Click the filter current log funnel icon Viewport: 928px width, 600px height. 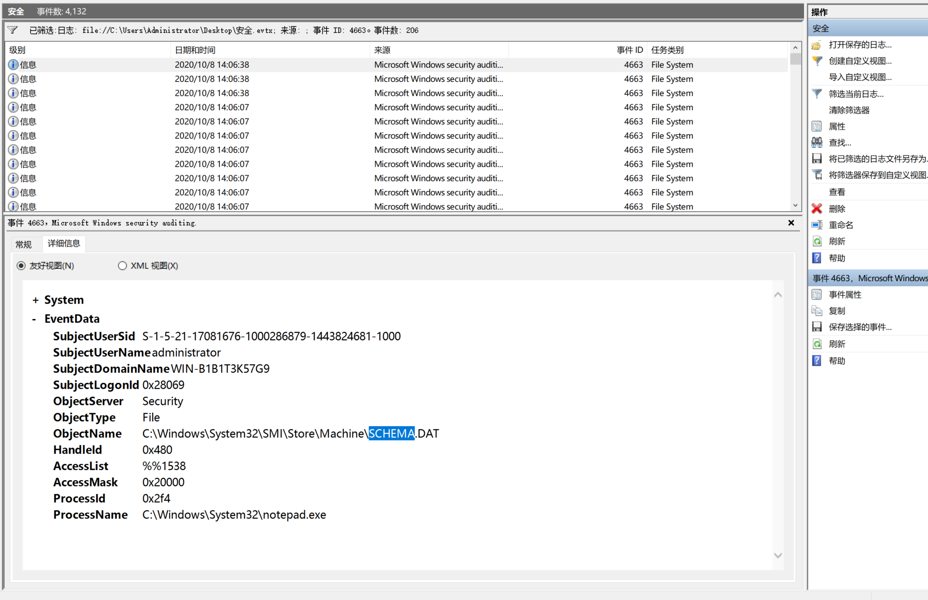click(817, 94)
